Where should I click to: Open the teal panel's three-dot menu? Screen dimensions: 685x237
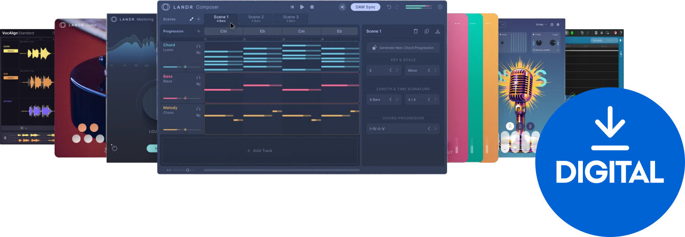tap(473, 23)
